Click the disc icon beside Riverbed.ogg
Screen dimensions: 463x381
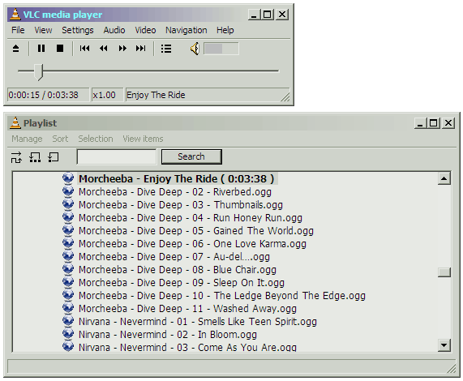68,191
